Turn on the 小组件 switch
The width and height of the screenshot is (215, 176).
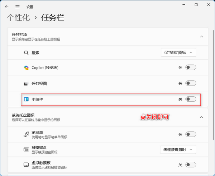pyautogui.click(x=191, y=99)
